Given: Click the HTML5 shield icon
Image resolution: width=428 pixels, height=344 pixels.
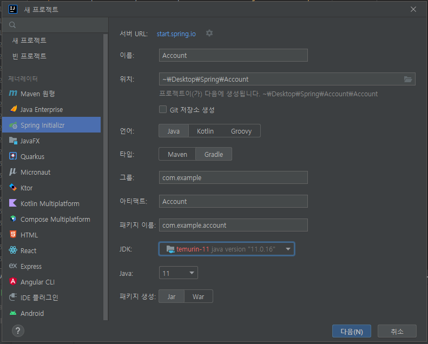Looking at the screenshot, I should click(x=13, y=234).
